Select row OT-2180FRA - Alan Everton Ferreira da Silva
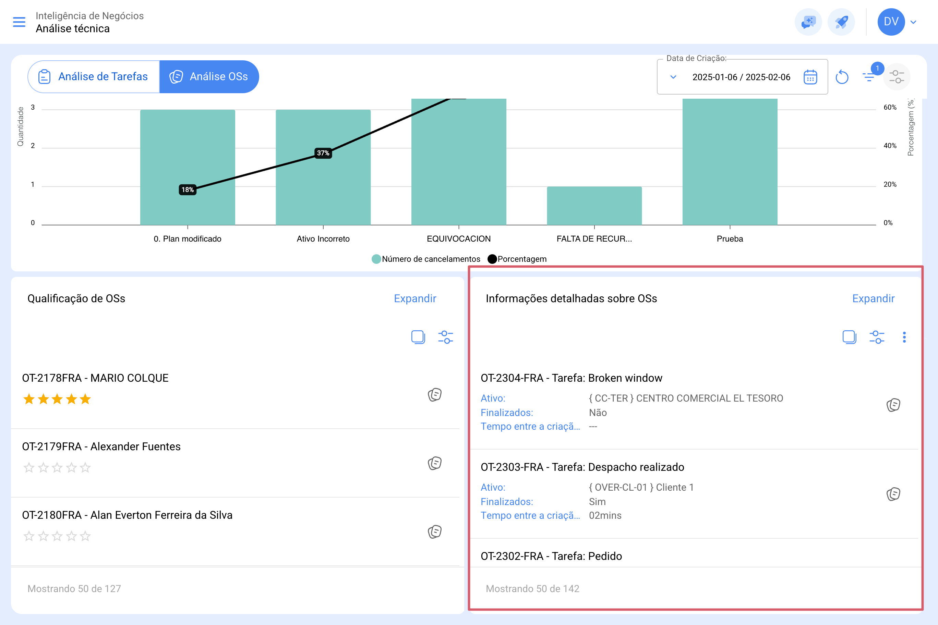This screenshot has height=625, width=938. (235, 532)
